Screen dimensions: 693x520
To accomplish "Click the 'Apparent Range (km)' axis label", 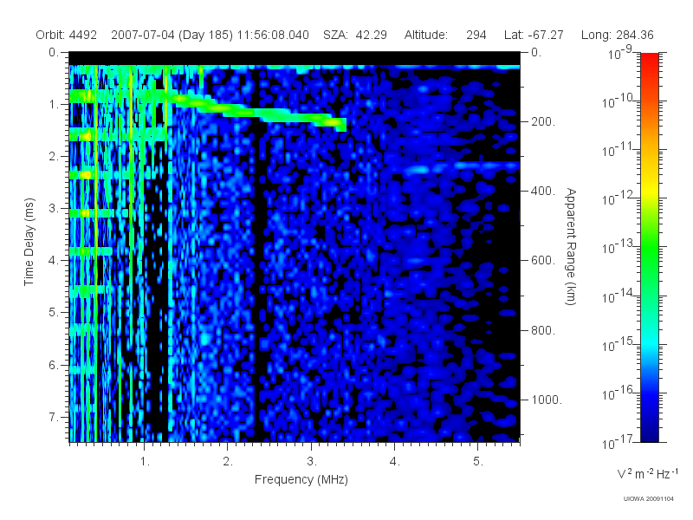I will coord(571,247).
